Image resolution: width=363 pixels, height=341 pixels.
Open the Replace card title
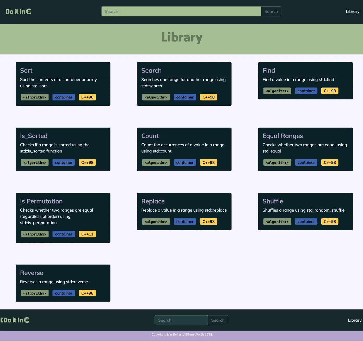coord(153,201)
